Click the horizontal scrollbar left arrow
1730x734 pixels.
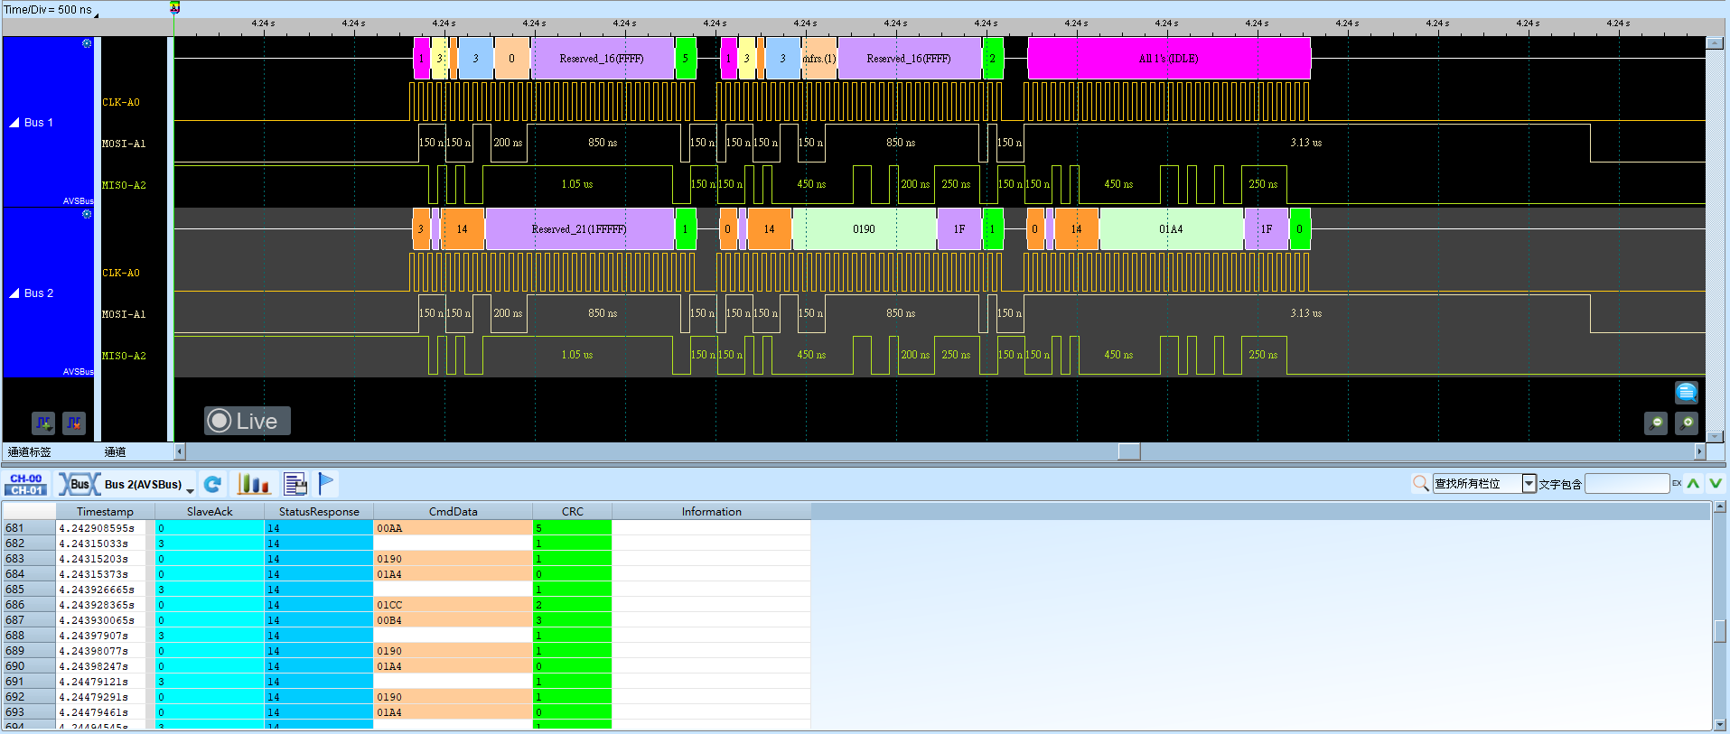tap(180, 451)
